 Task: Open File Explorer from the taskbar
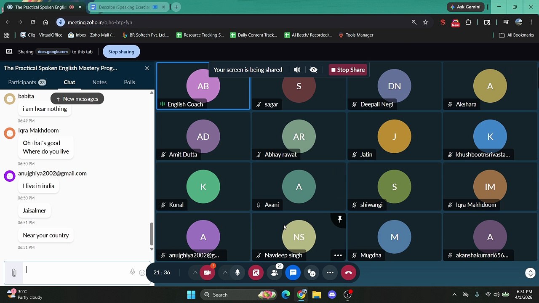(x=316, y=295)
